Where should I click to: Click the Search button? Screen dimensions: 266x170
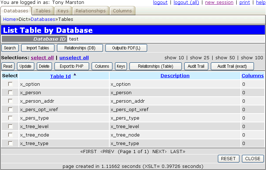[10, 48]
